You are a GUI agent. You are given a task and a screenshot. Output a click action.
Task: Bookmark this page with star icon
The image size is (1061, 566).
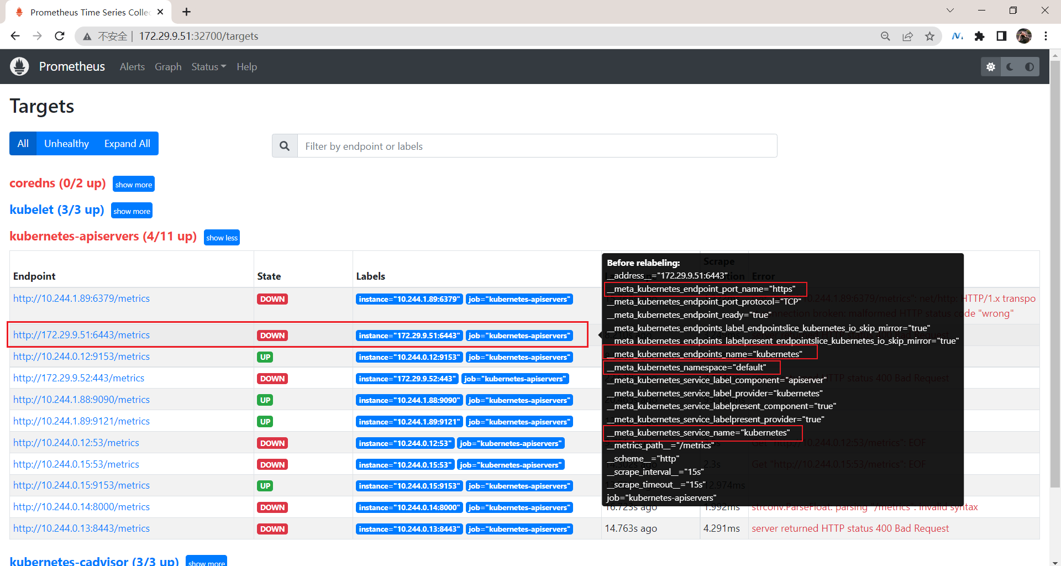click(929, 36)
